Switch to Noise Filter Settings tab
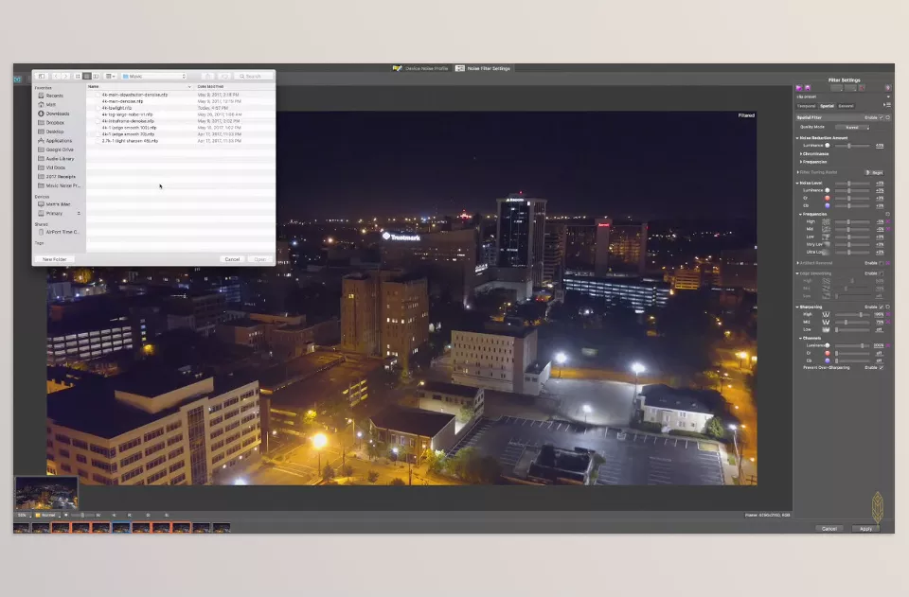 point(483,68)
